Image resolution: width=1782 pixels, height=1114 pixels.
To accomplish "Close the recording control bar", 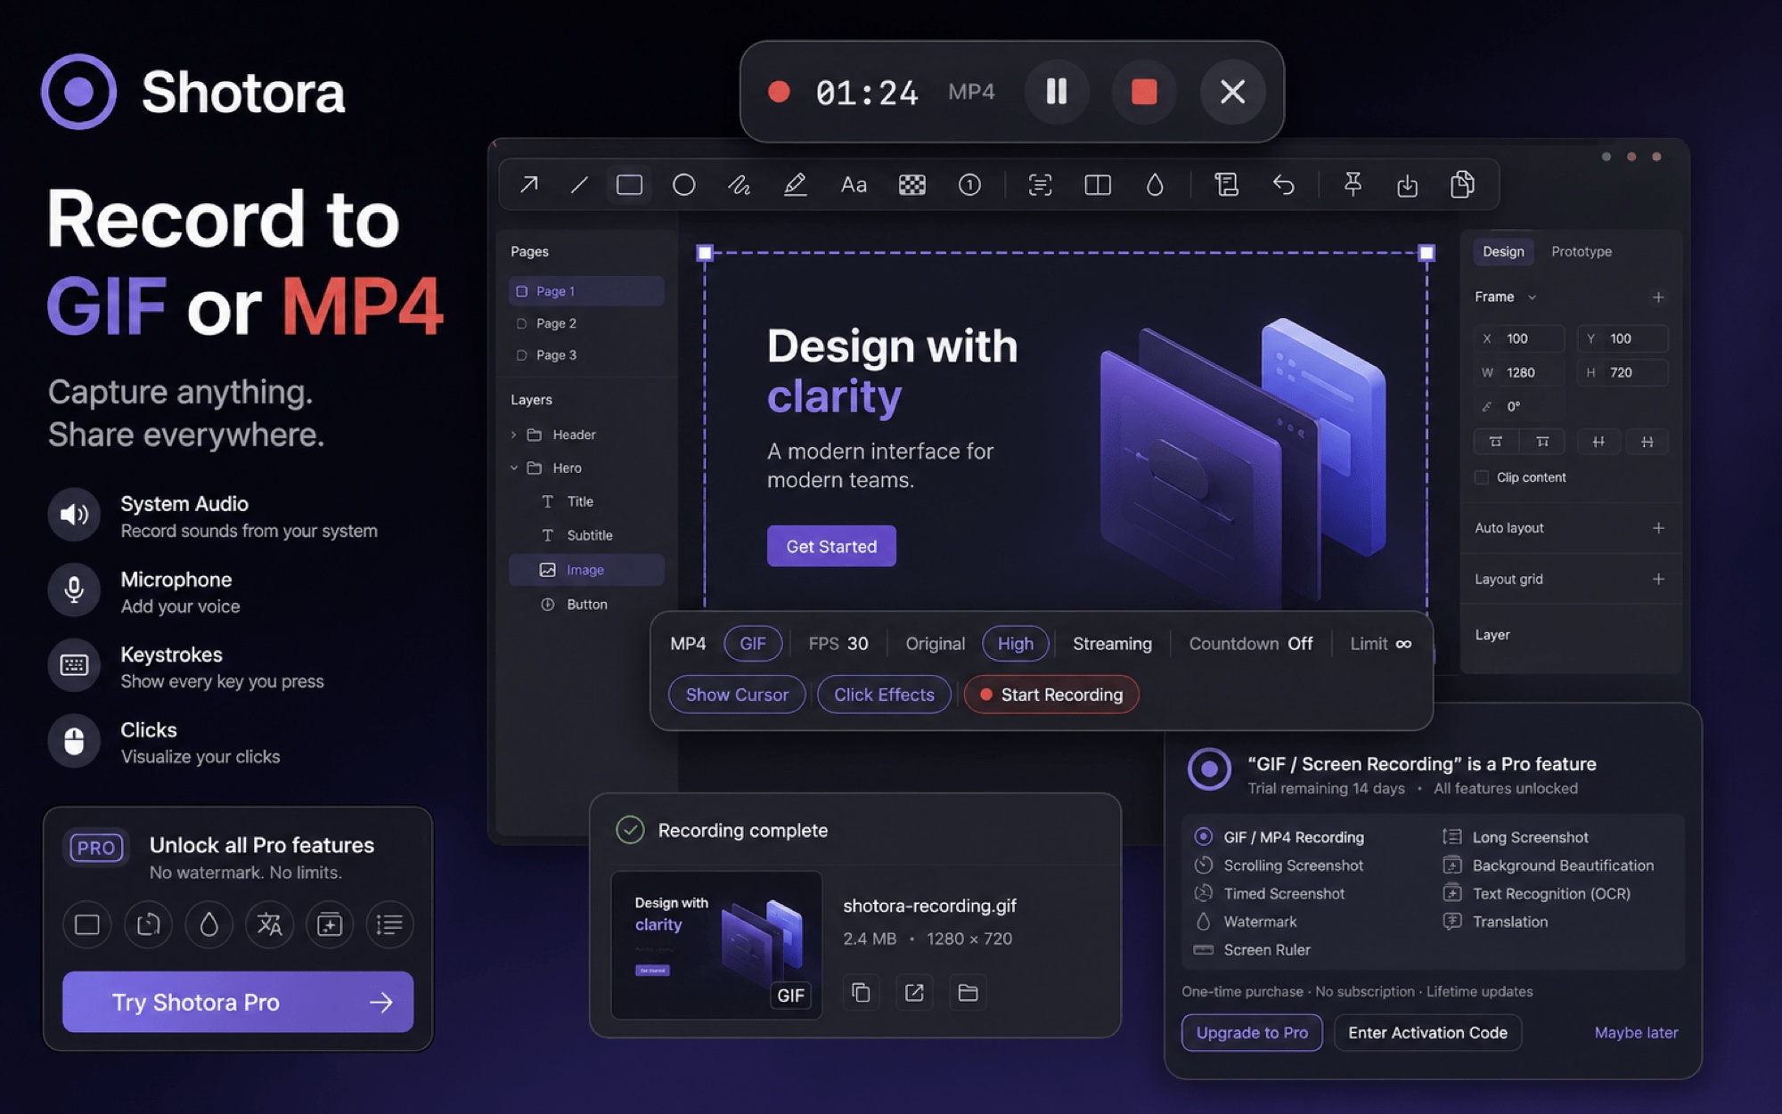I will click(1232, 91).
